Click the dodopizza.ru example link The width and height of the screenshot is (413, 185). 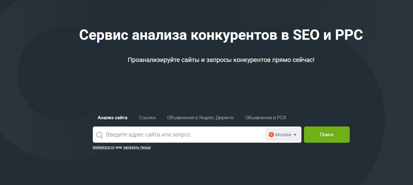click(x=103, y=147)
